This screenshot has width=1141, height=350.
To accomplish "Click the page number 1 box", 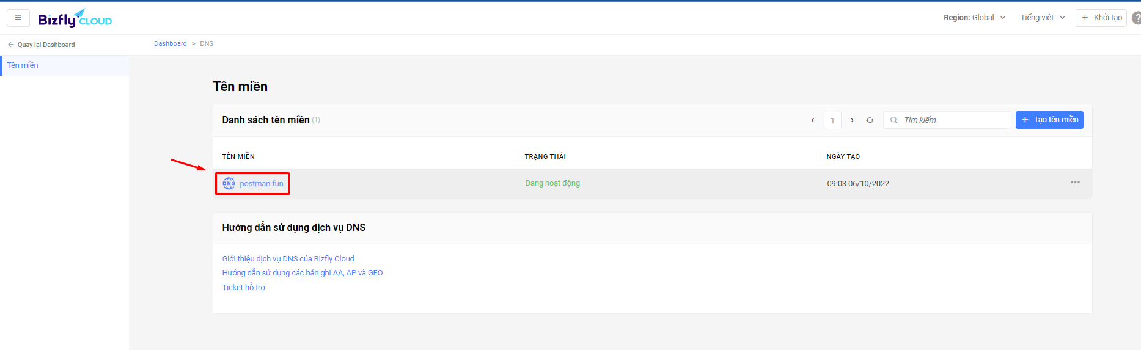I will [832, 120].
